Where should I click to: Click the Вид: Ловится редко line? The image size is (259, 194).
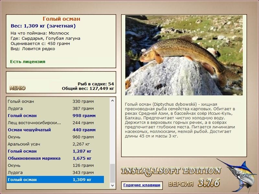(33, 49)
